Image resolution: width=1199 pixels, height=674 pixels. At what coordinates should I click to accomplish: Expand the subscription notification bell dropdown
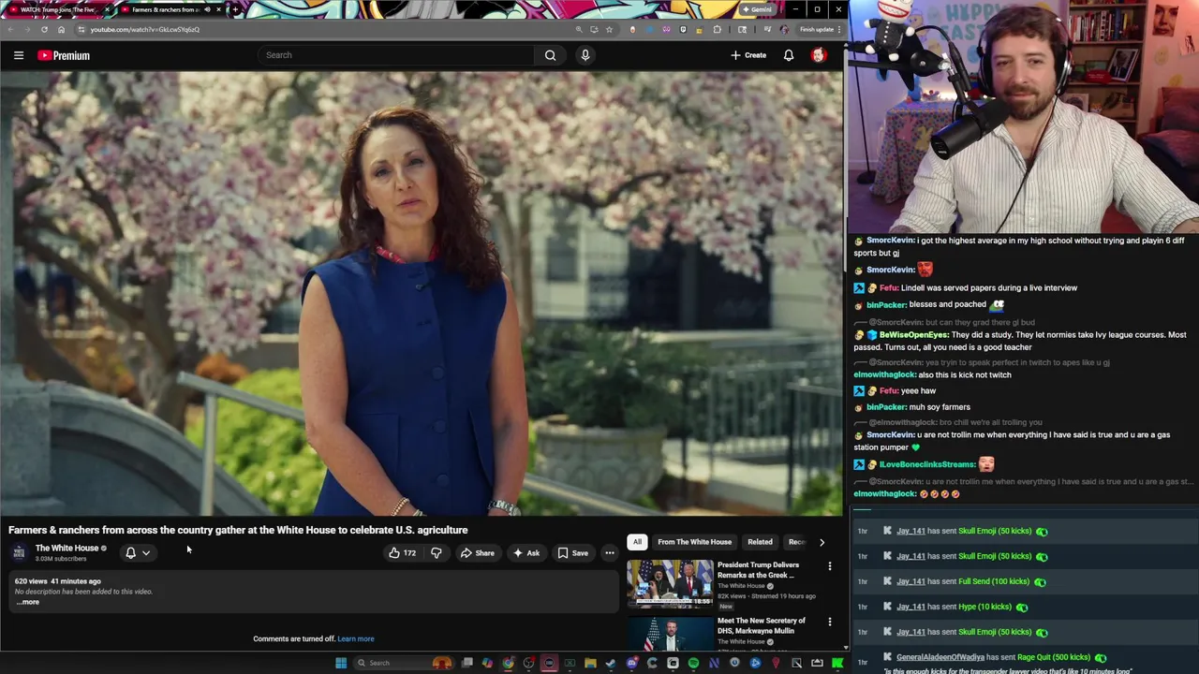[x=138, y=552]
